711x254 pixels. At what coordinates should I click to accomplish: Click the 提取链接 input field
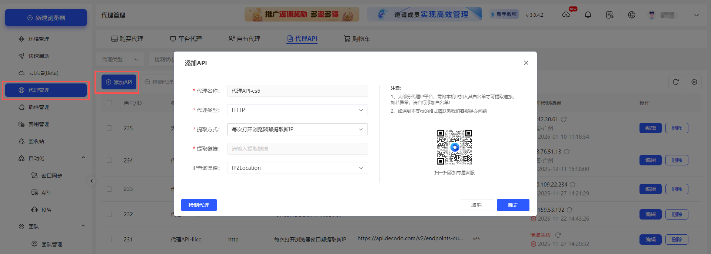pos(298,149)
